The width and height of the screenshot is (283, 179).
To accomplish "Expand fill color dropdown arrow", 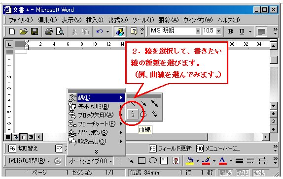I will pos(197,161).
